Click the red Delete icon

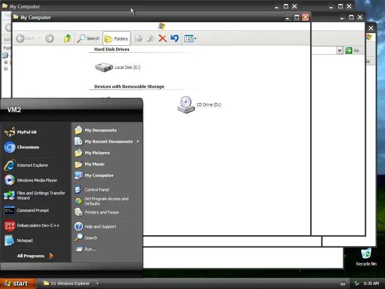(x=162, y=38)
